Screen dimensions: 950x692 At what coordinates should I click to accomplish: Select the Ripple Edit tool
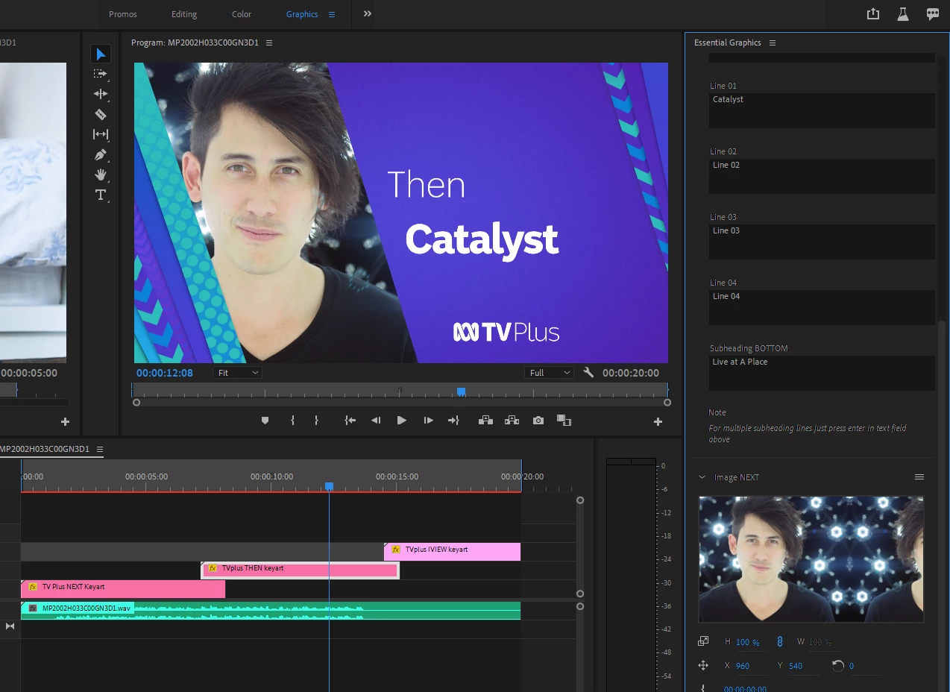pyautogui.click(x=101, y=94)
